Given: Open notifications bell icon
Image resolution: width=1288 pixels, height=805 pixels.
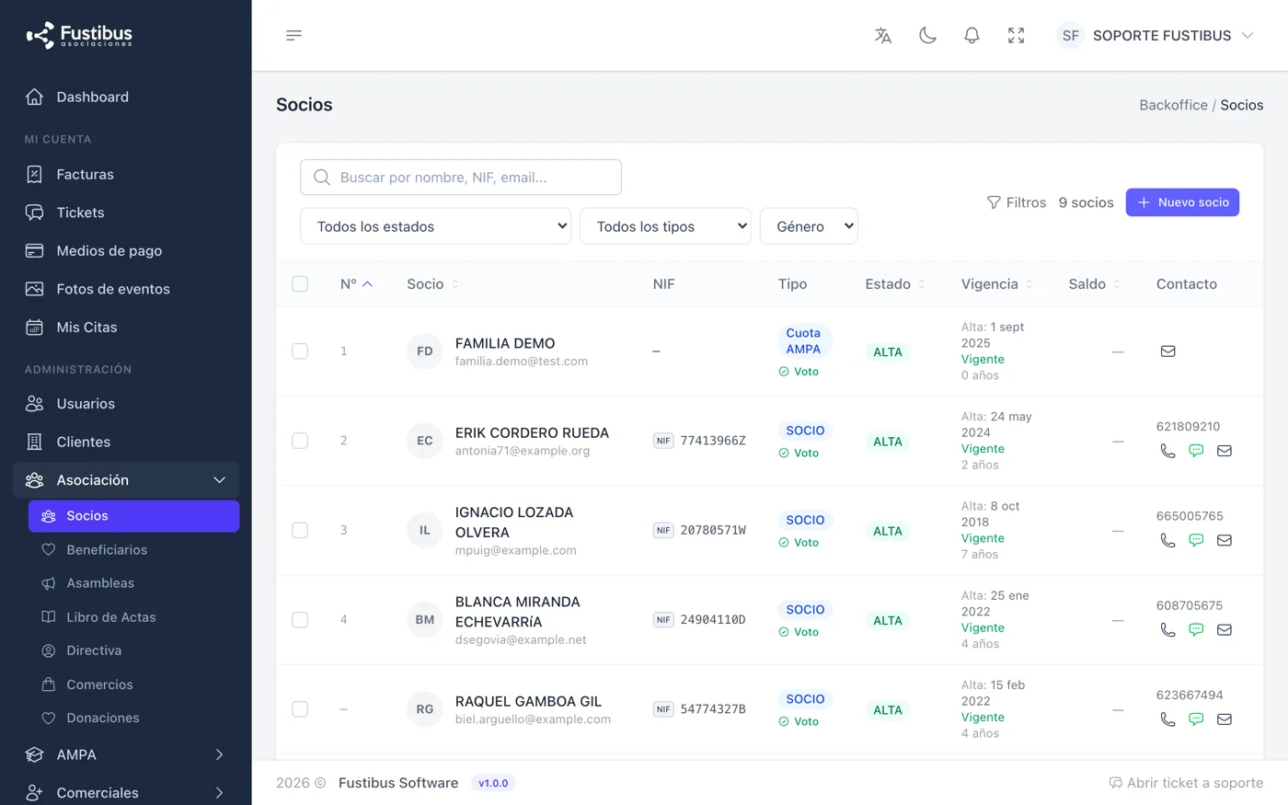Looking at the screenshot, I should coord(972,35).
